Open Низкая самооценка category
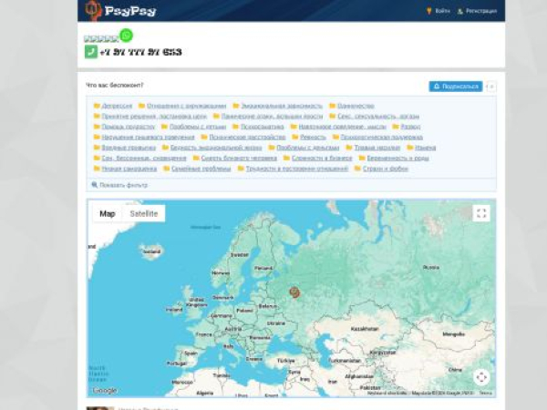 pos(129,169)
